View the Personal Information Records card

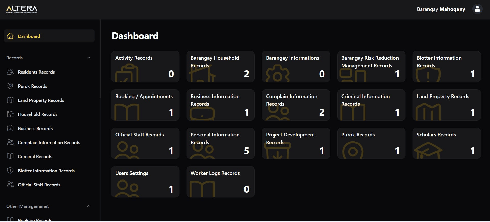click(x=221, y=143)
